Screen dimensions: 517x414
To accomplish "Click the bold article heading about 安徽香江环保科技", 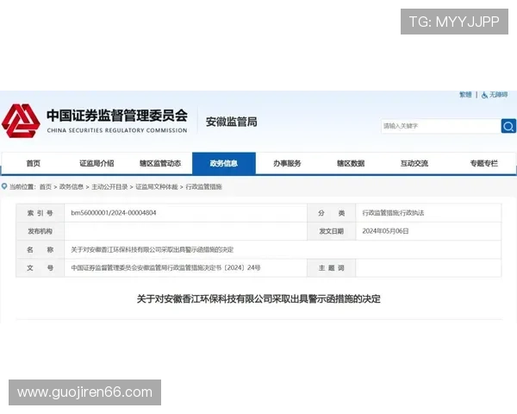I will click(258, 299).
